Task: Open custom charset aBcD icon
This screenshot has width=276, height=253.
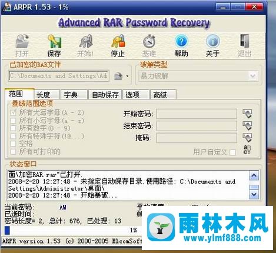Action: pyautogui.click(x=247, y=150)
